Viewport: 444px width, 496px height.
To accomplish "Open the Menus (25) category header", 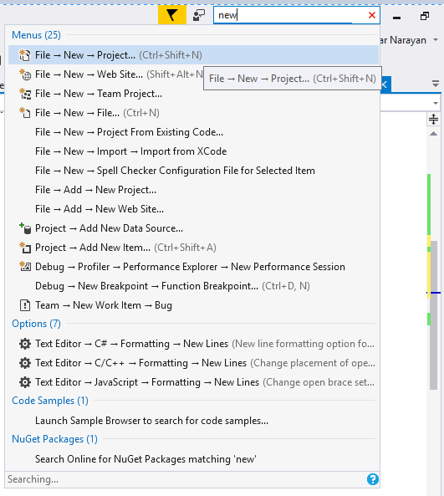I will point(36,35).
